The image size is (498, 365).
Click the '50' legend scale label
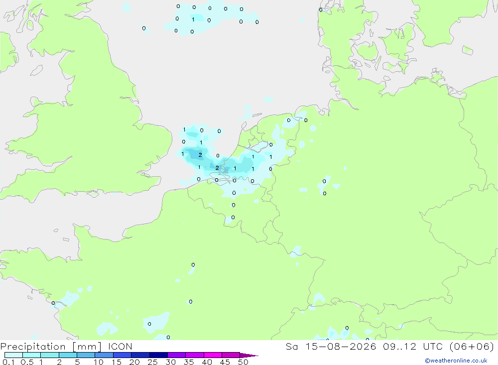tap(244, 362)
